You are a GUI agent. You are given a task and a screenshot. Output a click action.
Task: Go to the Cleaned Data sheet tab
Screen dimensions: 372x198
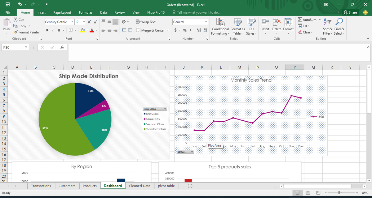[x=139, y=186]
